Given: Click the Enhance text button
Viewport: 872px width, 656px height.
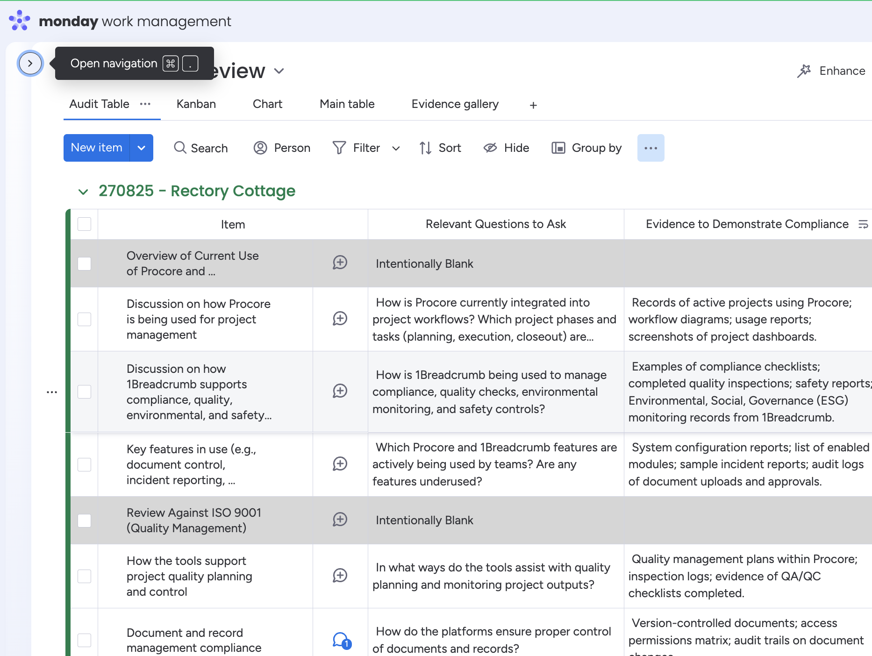Looking at the screenshot, I should pyautogui.click(x=842, y=71).
